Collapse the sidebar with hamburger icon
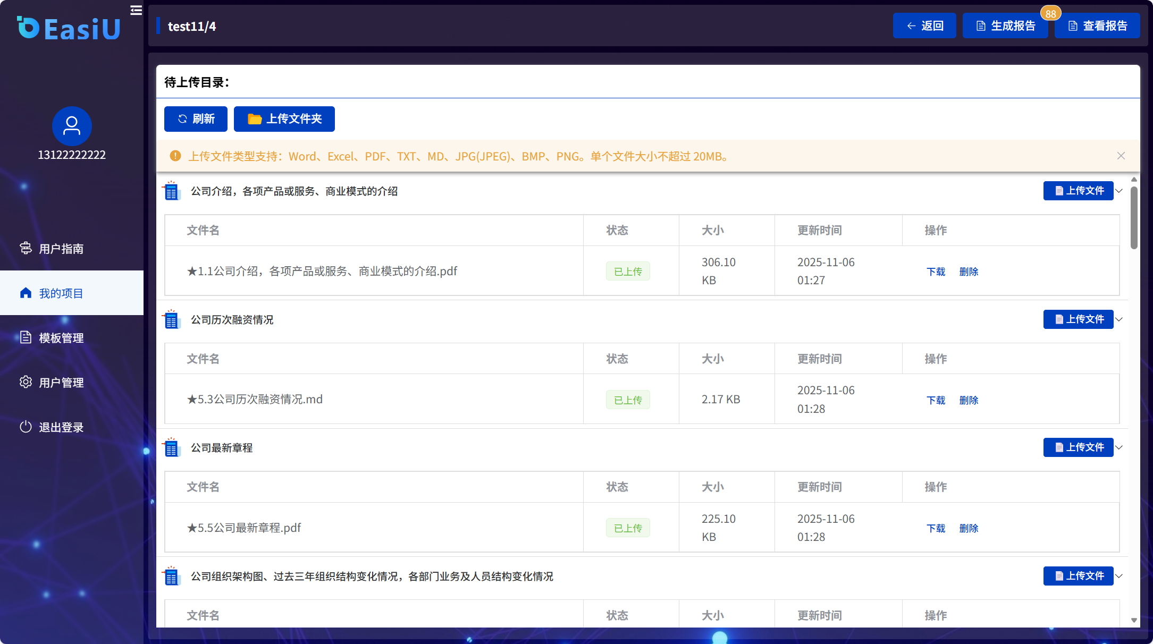The width and height of the screenshot is (1153, 644). [136, 10]
